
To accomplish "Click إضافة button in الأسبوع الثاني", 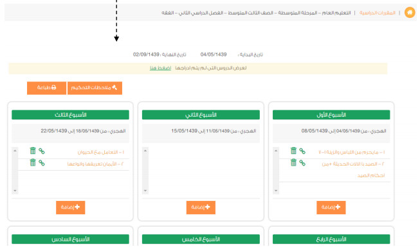I will coord(201,207).
